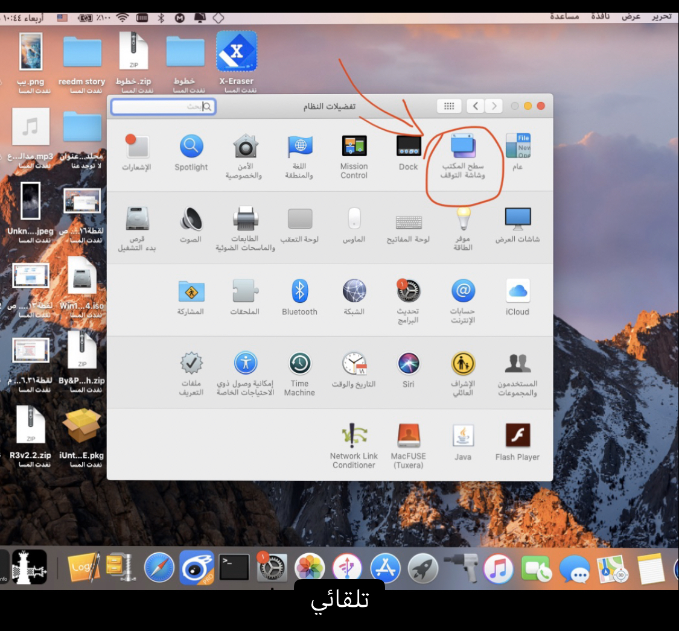Open the مساعدة menu in menu bar
The width and height of the screenshot is (679, 631).
tap(565, 16)
